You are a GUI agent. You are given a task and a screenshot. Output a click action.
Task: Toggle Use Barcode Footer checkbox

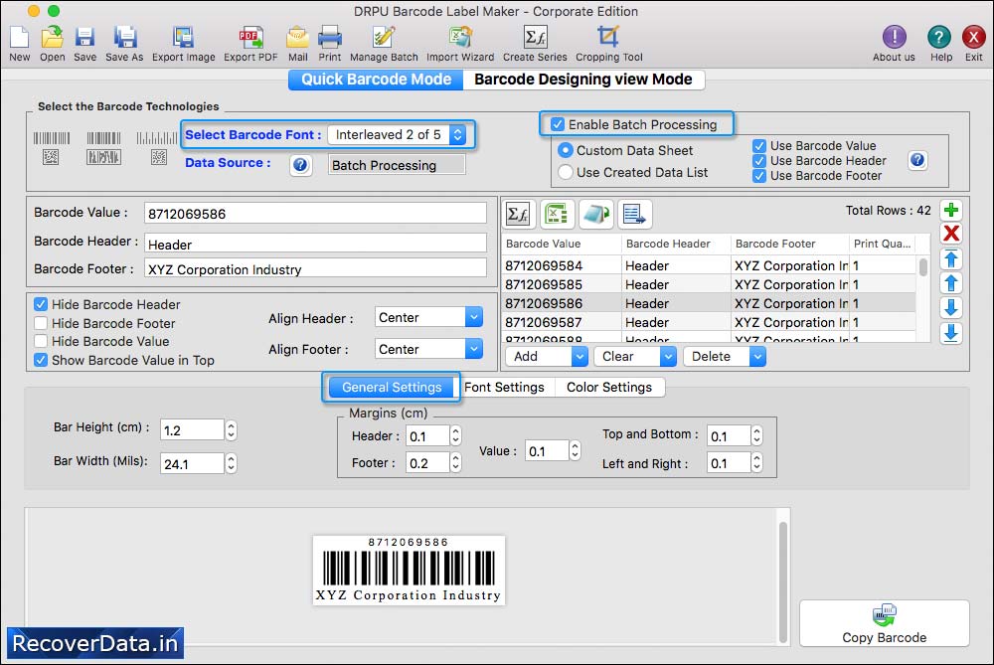coord(758,176)
